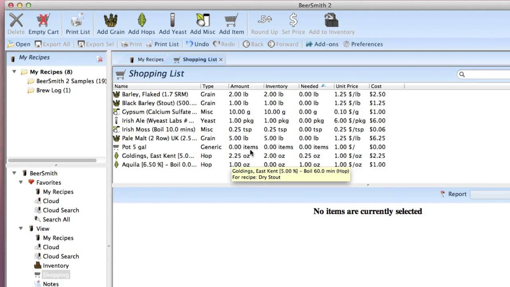The width and height of the screenshot is (510, 287).
Task: Click the Set Price dollar icon
Action: [293, 20]
